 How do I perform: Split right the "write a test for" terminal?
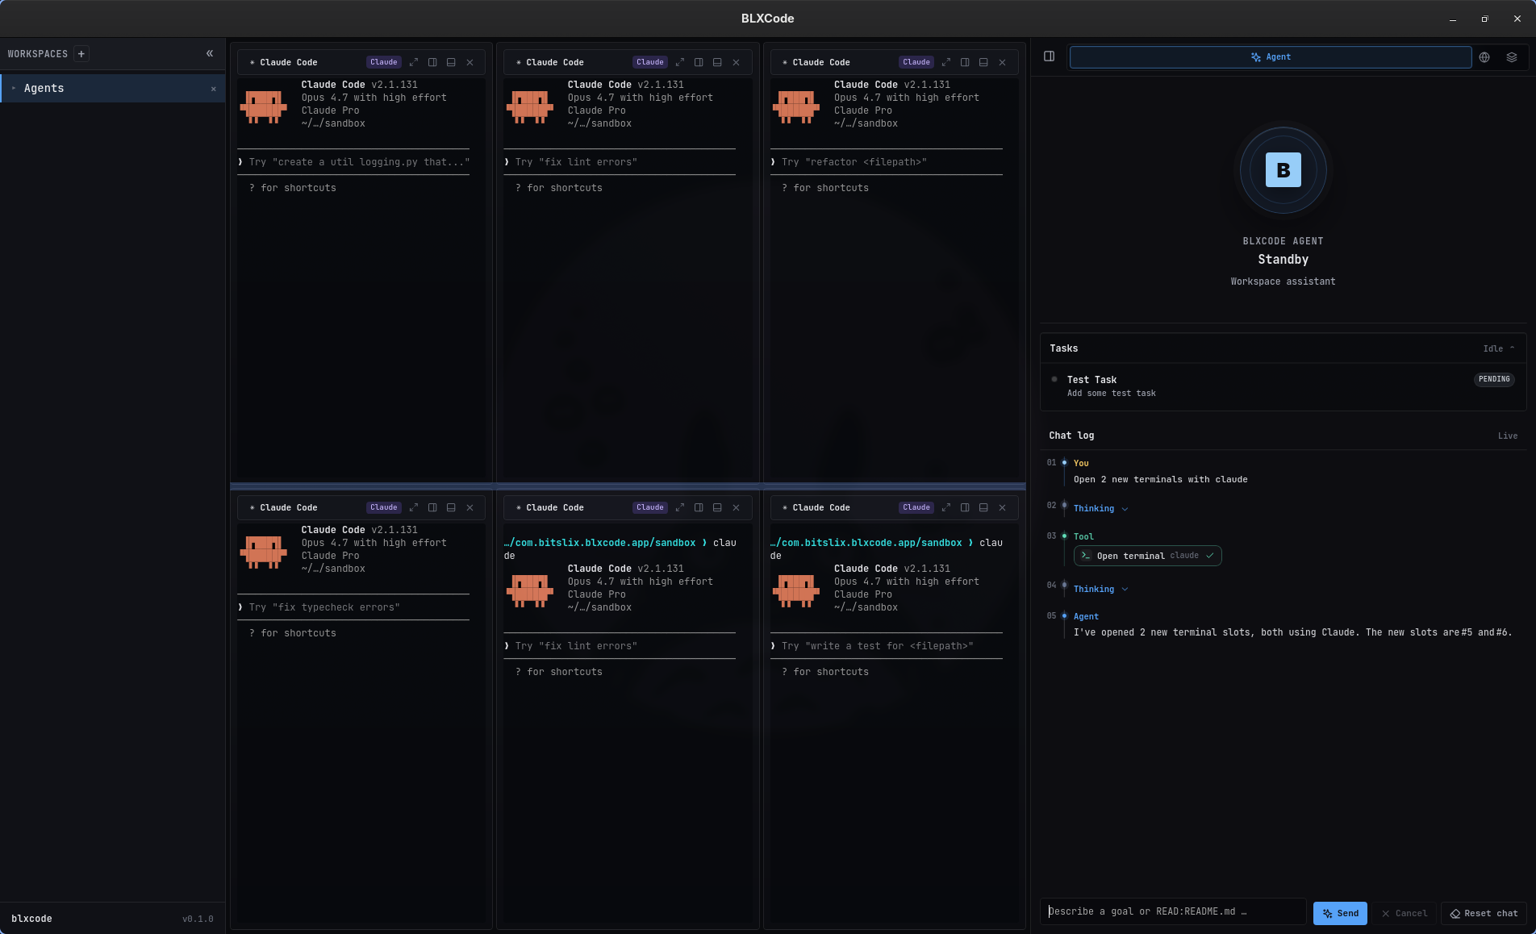click(965, 507)
